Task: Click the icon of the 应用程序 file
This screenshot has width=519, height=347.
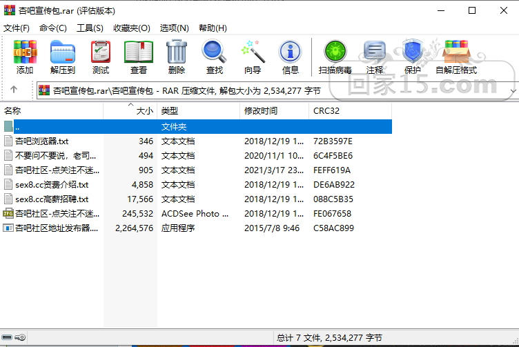Action: click(x=8, y=228)
